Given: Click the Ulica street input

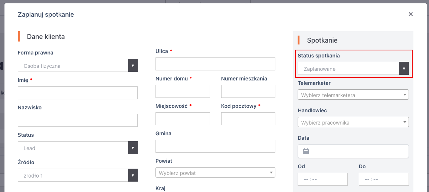Looking at the screenshot, I should [215, 64].
